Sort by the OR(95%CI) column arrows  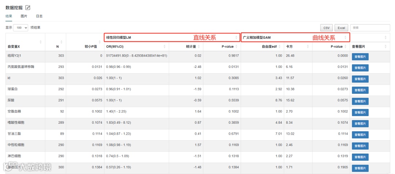165,46
